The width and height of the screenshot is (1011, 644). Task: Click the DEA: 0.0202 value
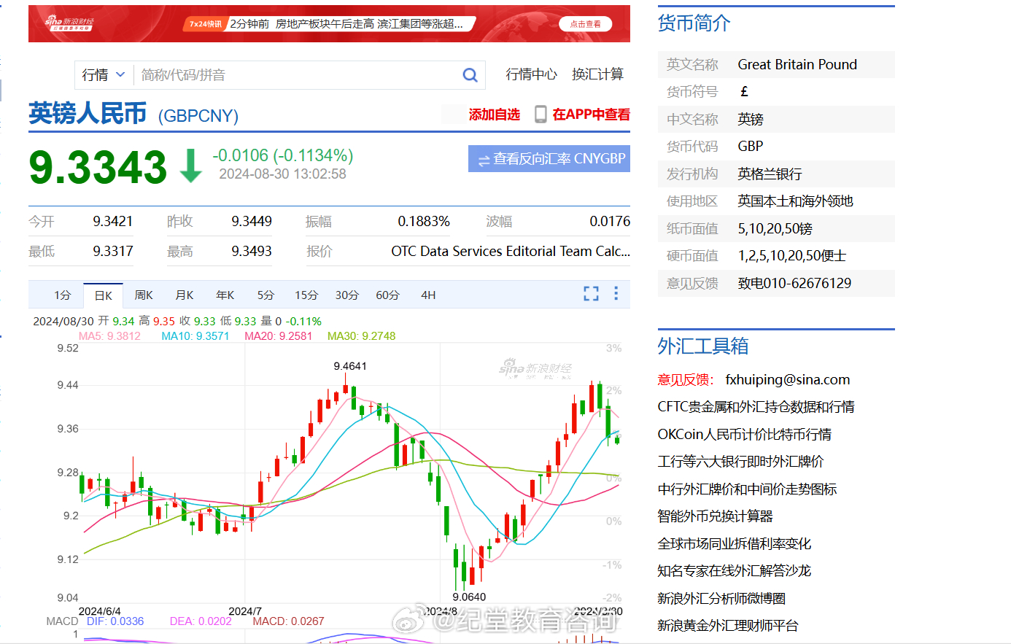pyautogui.click(x=201, y=621)
